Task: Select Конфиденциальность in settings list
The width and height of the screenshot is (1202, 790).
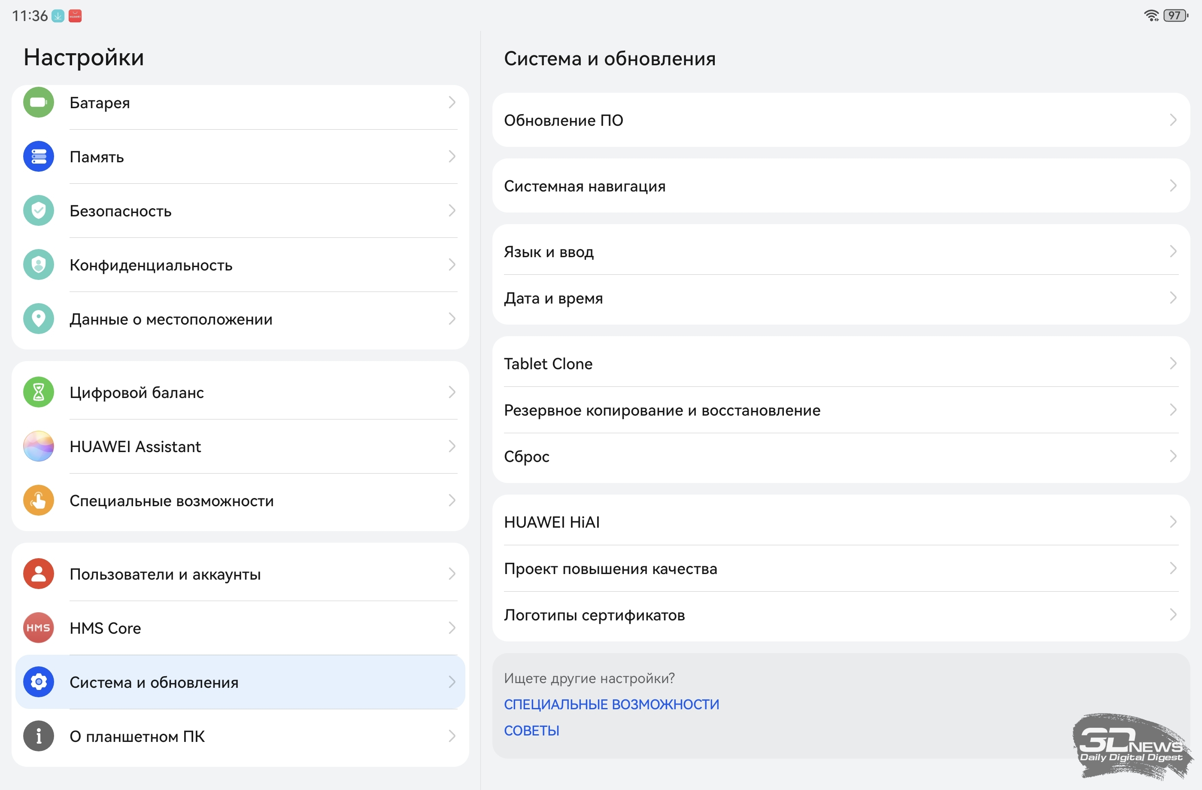Action: pos(151,264)
